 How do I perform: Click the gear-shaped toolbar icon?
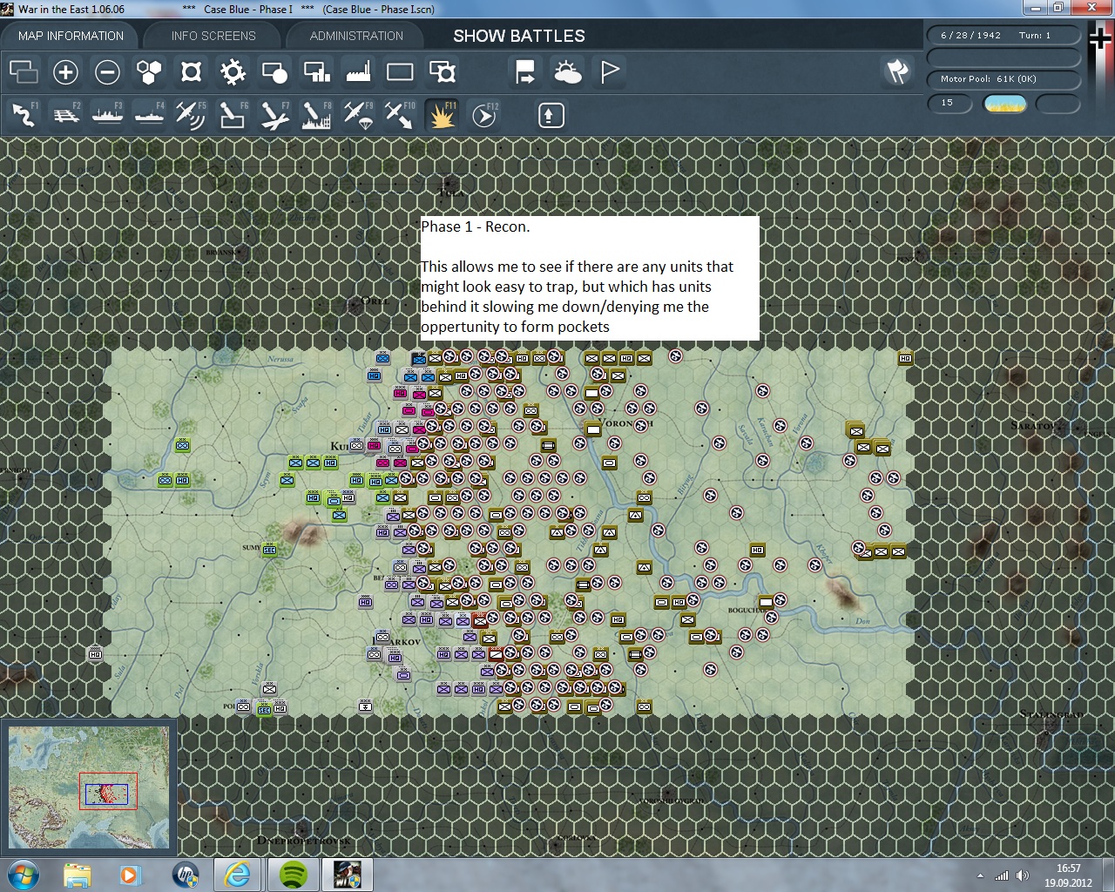click(233, 71)
